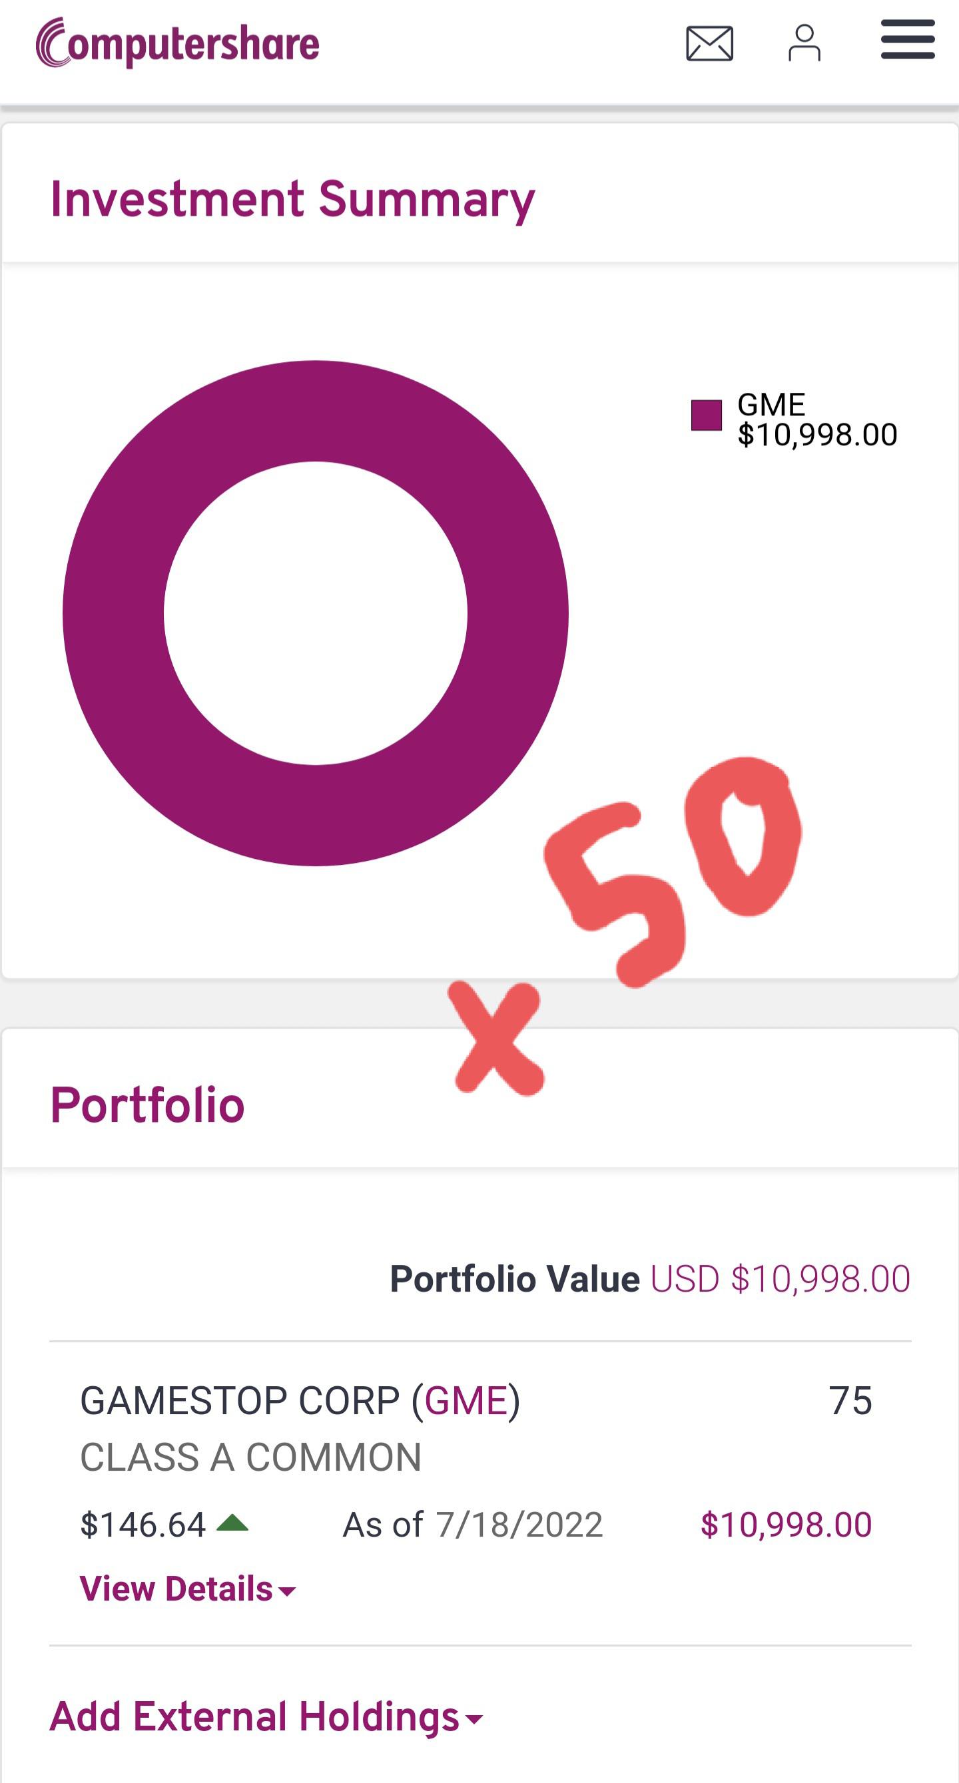959x1783 pixels.
Task: Expand View Details for GameStop
Action: click(176, 1589)
